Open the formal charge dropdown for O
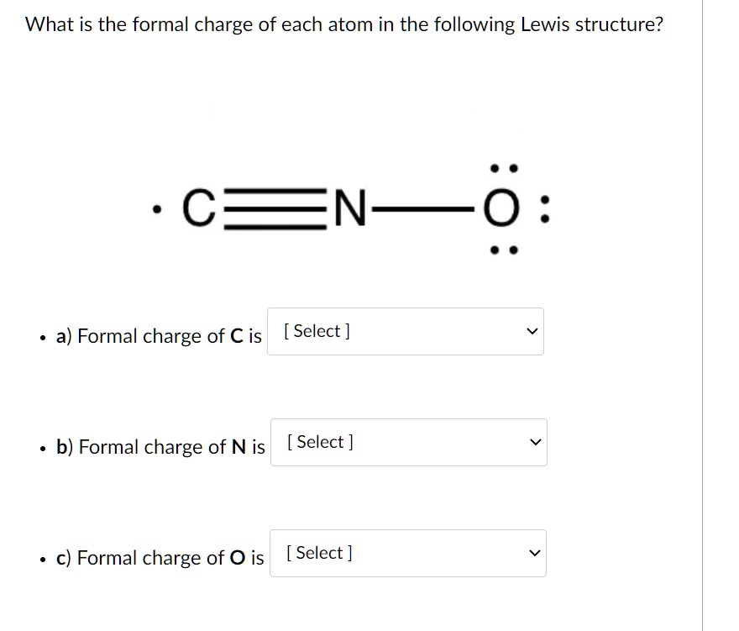739x631 pixels. point(408,553)
